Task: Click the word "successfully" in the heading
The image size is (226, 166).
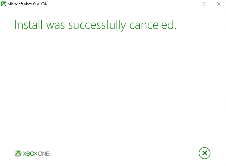Action: pos(97,25)
